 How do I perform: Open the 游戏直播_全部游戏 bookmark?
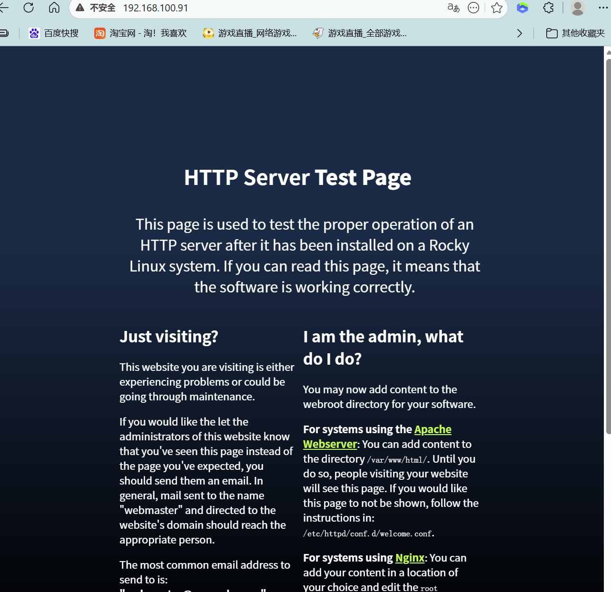(x=360, y=33)
